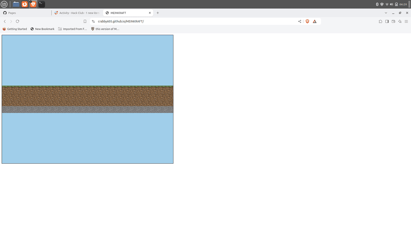Expand the tab search dropdown chevron

pyautogui.click(x=386, y=13)
